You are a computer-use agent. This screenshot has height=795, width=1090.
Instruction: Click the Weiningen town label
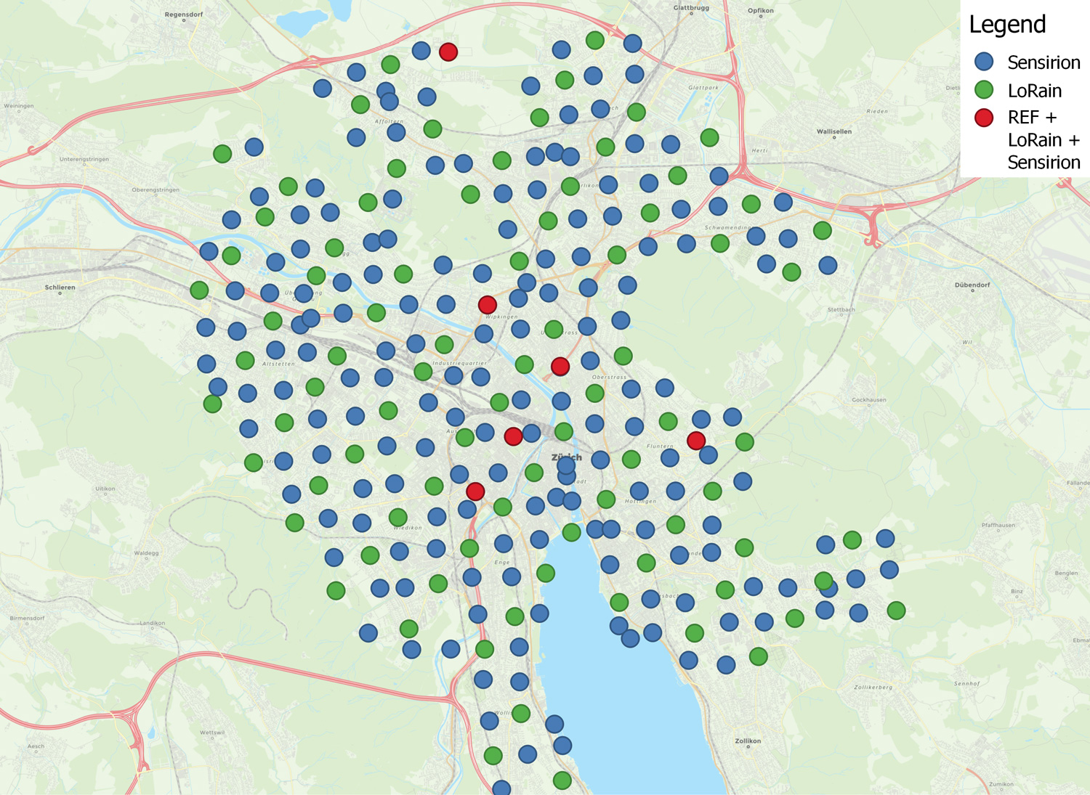click(x=19, y=106)
